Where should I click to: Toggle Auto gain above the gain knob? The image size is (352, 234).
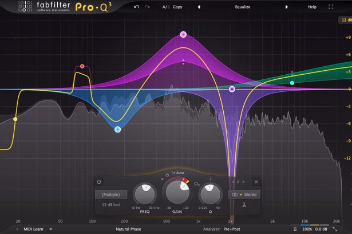click(x=179, y=172)
